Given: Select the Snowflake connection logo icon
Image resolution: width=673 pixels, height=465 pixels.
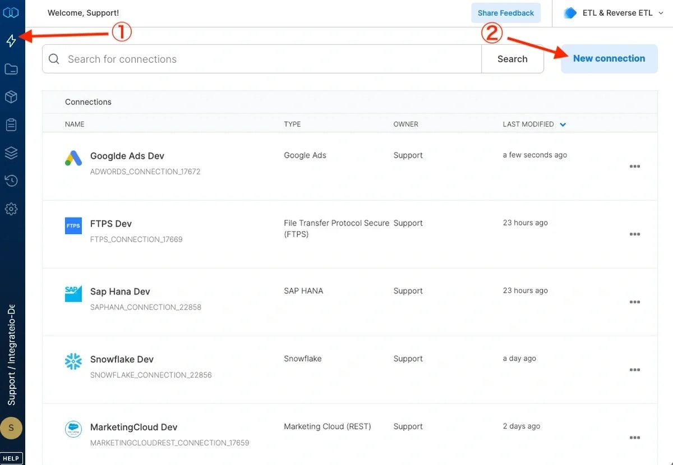Looking at the screenshot, I should pos(73,361).
